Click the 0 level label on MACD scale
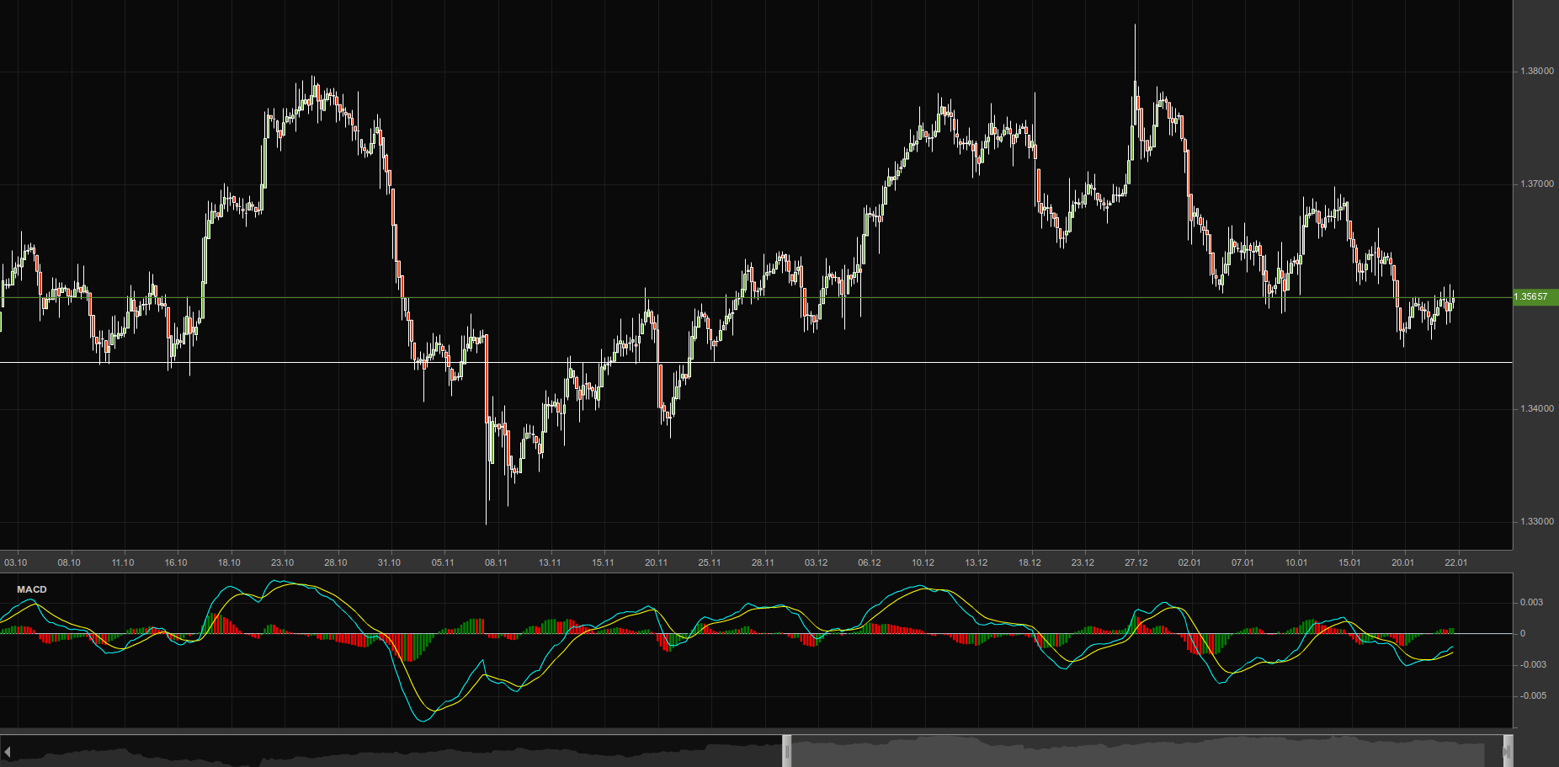 click(1522, 634)
